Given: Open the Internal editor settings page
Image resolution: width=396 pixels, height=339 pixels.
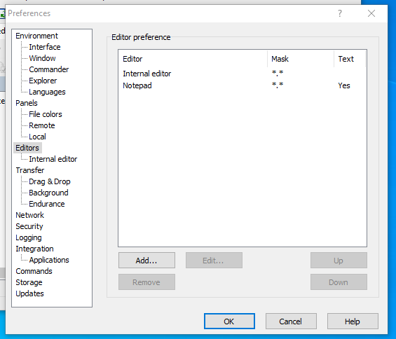Looking at the screenshot, I should coord(53,159).
